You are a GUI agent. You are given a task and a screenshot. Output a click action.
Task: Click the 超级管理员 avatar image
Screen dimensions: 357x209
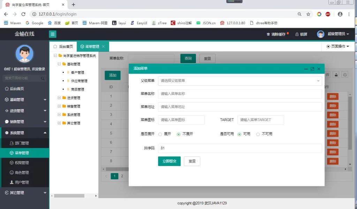pyautogui.click(x=320, y=34)
